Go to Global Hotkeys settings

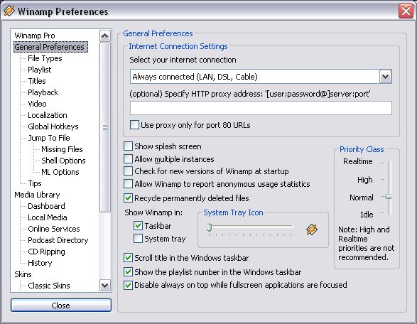(53, 126)
